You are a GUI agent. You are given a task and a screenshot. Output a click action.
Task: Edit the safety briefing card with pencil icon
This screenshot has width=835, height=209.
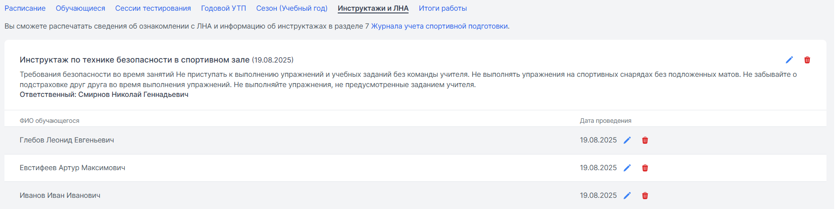[x=789, y=60]
